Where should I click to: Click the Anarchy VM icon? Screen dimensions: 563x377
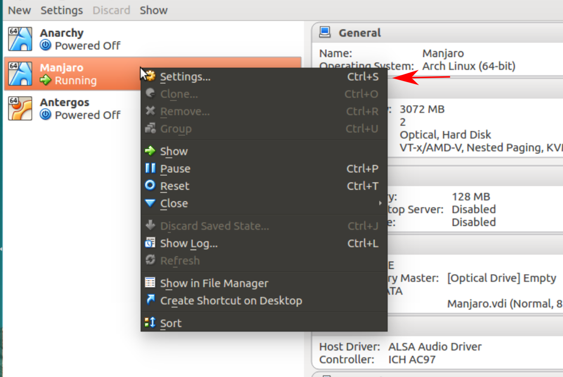pyautogui.click(x=20, y=39)
